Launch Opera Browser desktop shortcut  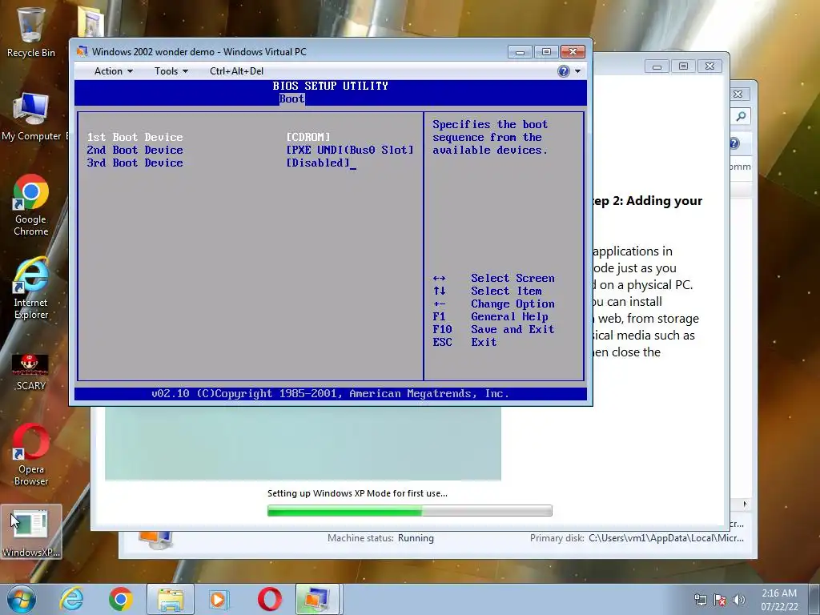tap(31, 455)
